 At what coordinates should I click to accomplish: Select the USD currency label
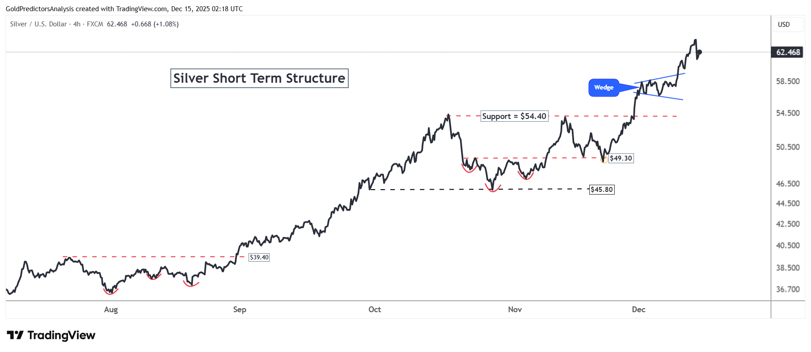pyautogui.click(x=784, y=25)
